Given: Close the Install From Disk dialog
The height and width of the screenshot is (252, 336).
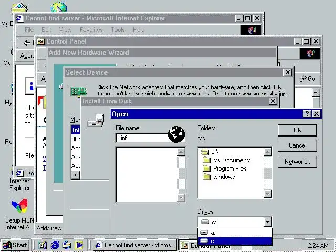Looking at the screenshot, I should point(273,101).
